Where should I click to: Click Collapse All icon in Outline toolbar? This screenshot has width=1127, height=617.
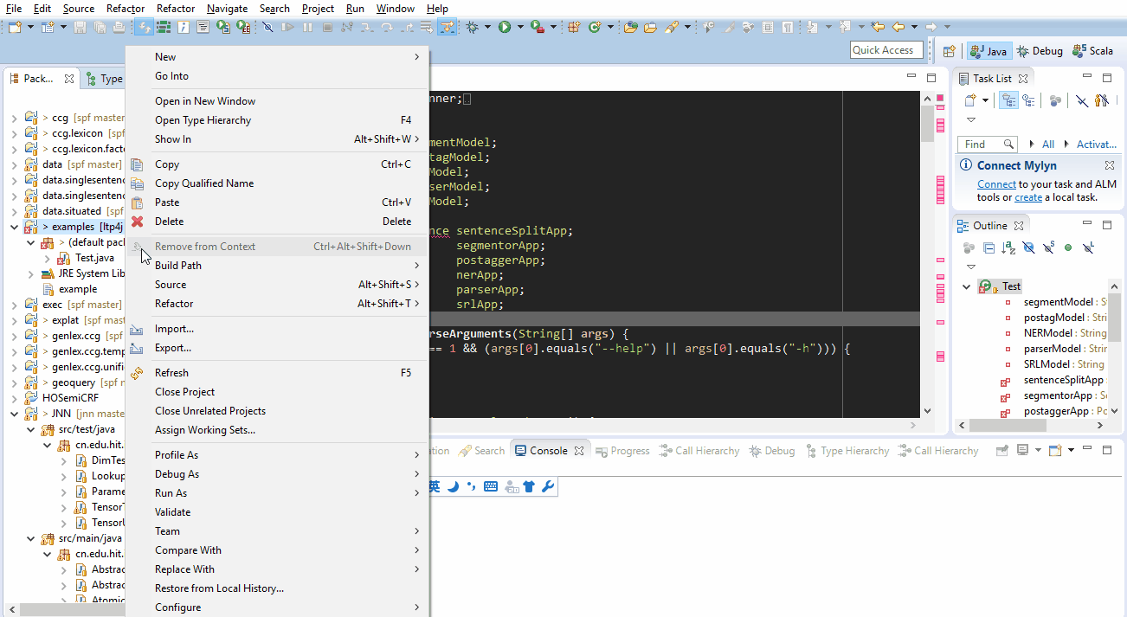[x=989, y=248]
